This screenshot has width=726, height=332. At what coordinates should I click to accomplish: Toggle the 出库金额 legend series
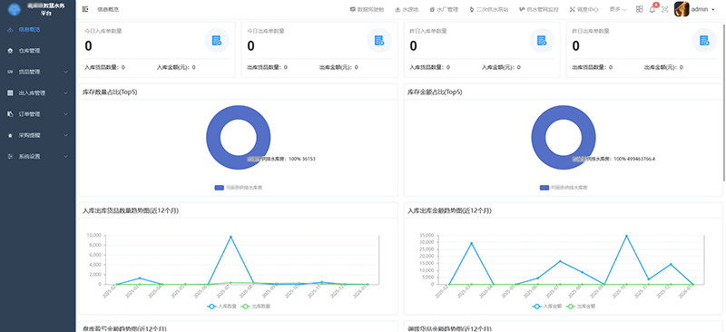pyautogui.click(x=581, y=306)
